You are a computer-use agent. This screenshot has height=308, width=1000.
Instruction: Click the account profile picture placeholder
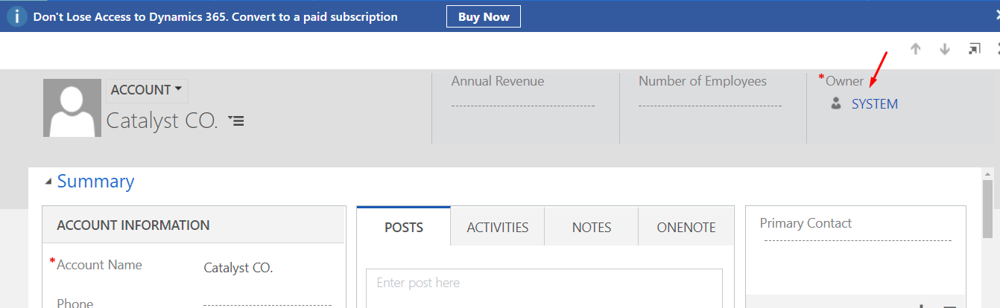tap(72, 108)
